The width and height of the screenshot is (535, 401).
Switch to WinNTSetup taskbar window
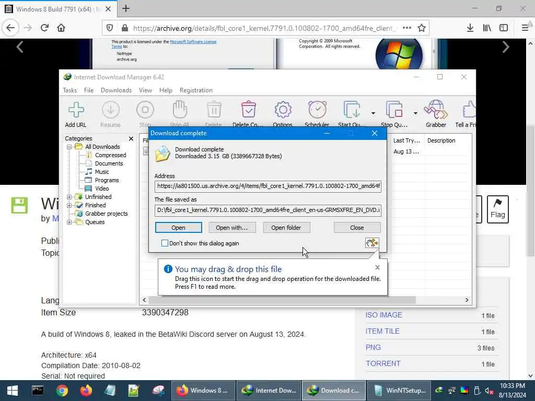pyautogui.click(x=400, y=391)
